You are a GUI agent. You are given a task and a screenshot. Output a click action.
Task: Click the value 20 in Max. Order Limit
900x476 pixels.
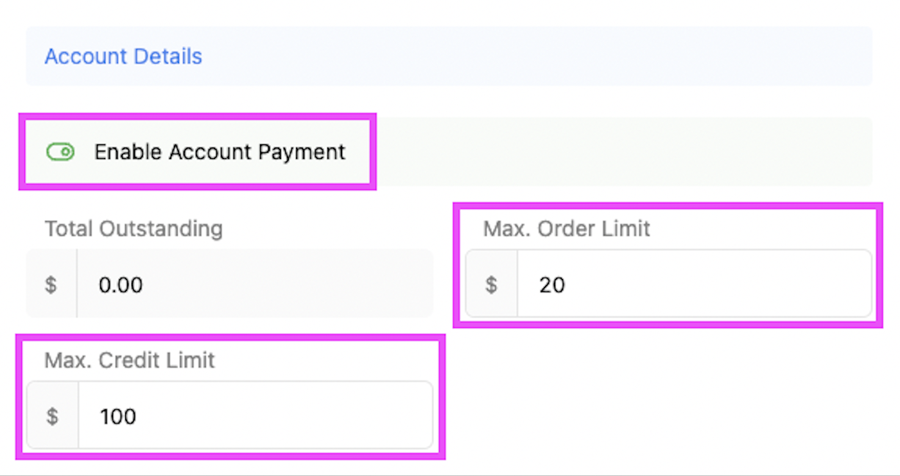(x=551, y=284)
